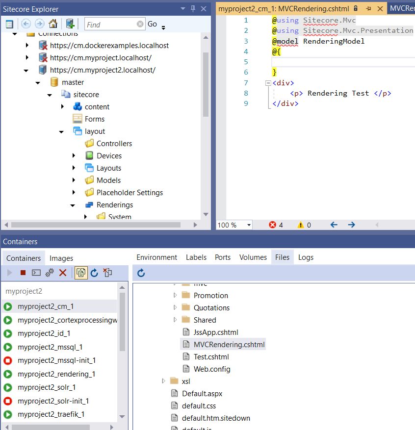The width and height of the screenshot is (415, 430).
Task: Close the MVCRendering.cshtml editor tab
Action: click(380, 9)
